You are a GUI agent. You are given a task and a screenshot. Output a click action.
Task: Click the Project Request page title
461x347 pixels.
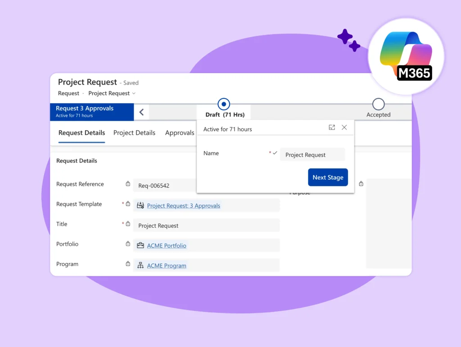point(87,82)
